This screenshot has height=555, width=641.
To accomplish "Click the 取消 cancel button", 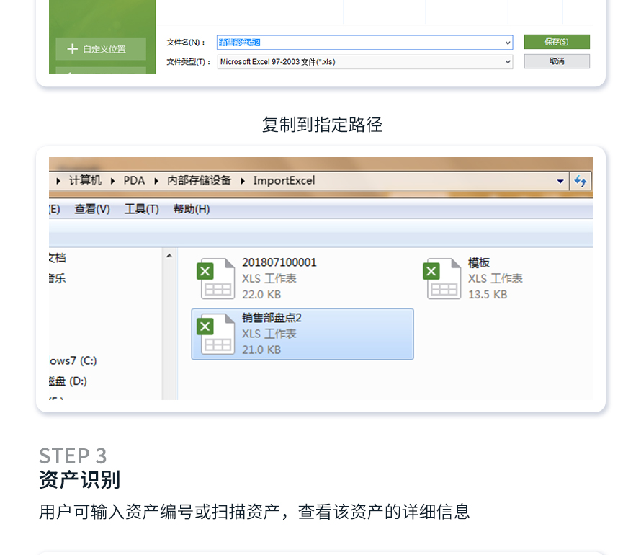I will click(557, 61).
